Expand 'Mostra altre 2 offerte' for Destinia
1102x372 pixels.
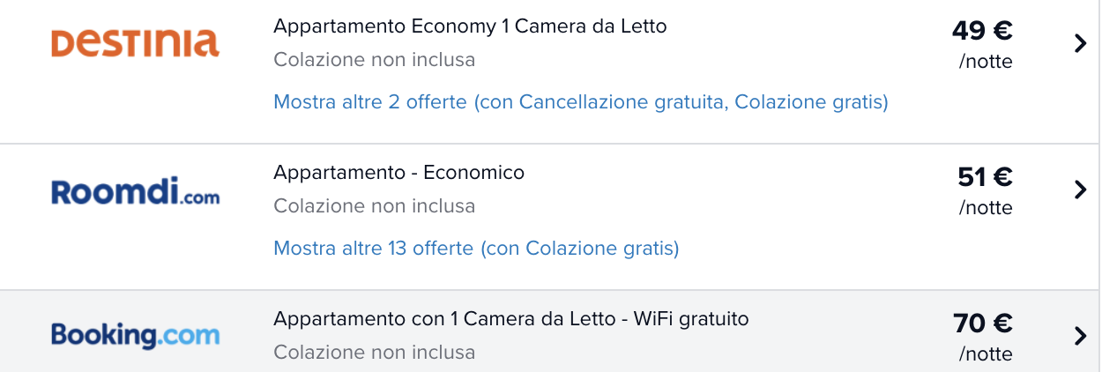click(x=581, y=102)
